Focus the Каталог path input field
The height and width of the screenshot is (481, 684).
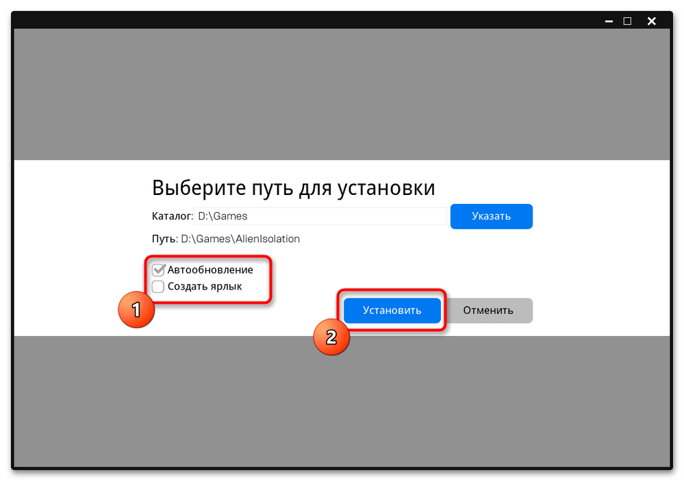[x=320, y=216]
